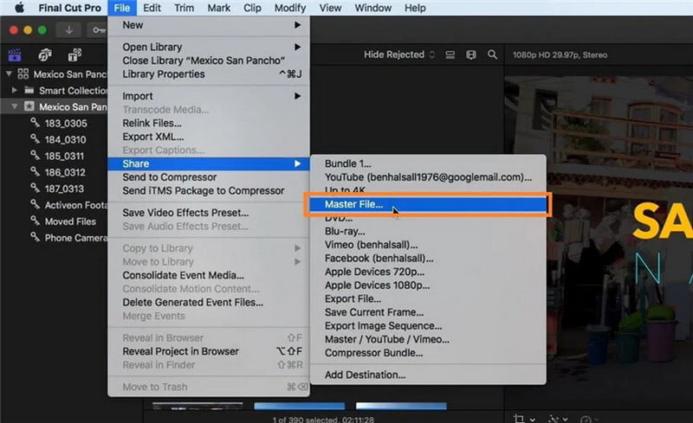Open the Share submenu item
The height and width of the screenshot is (423, 693).
tap(209, 163)
